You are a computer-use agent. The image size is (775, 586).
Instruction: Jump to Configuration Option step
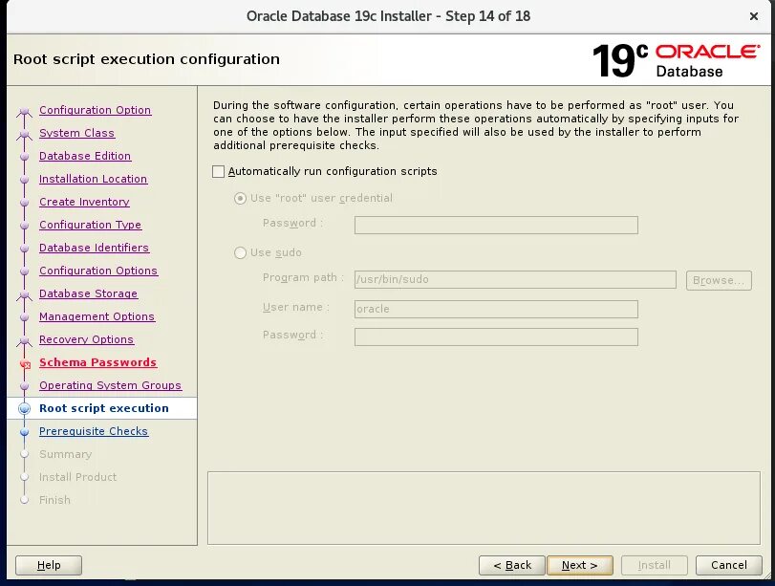pos(95,110)
